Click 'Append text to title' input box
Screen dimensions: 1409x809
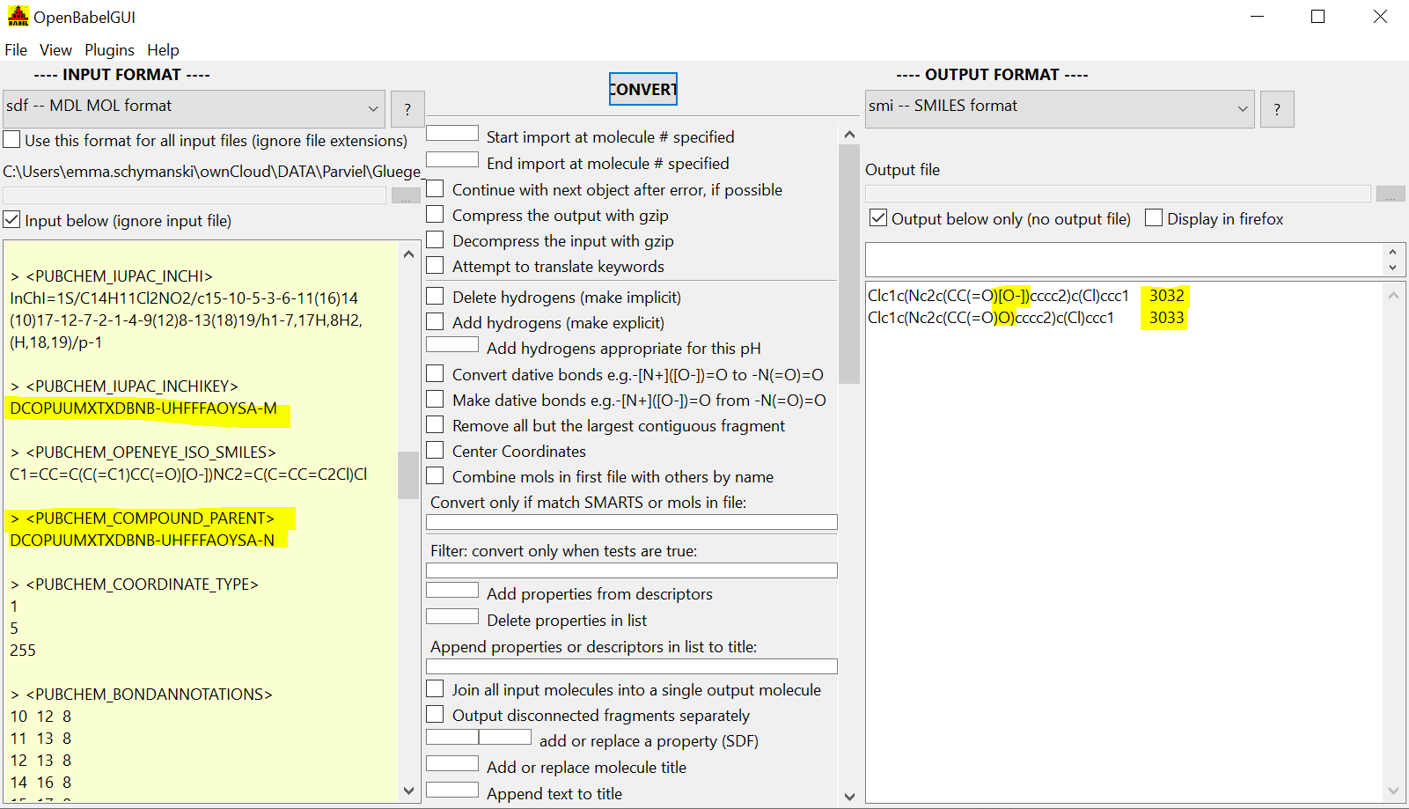pyautogui.click(x=452, y=791)
